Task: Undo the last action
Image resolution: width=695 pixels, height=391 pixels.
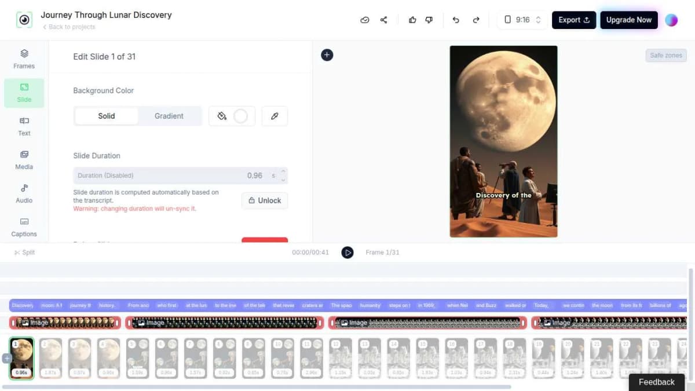Action: click(x=456, y=20)
